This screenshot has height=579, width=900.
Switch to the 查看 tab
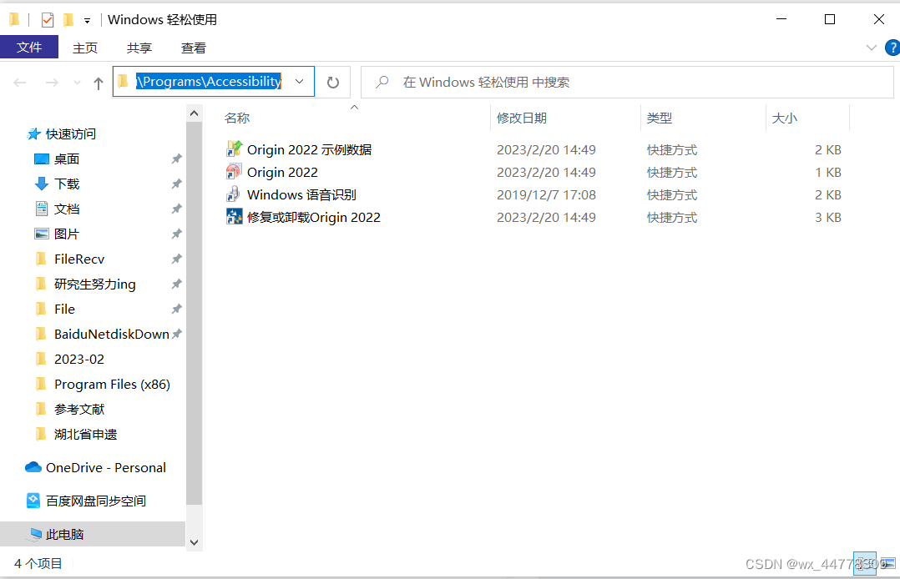point(193,48)
